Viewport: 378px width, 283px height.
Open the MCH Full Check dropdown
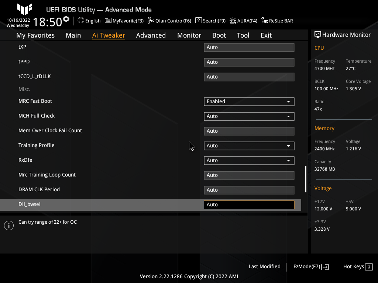(249, 116)
